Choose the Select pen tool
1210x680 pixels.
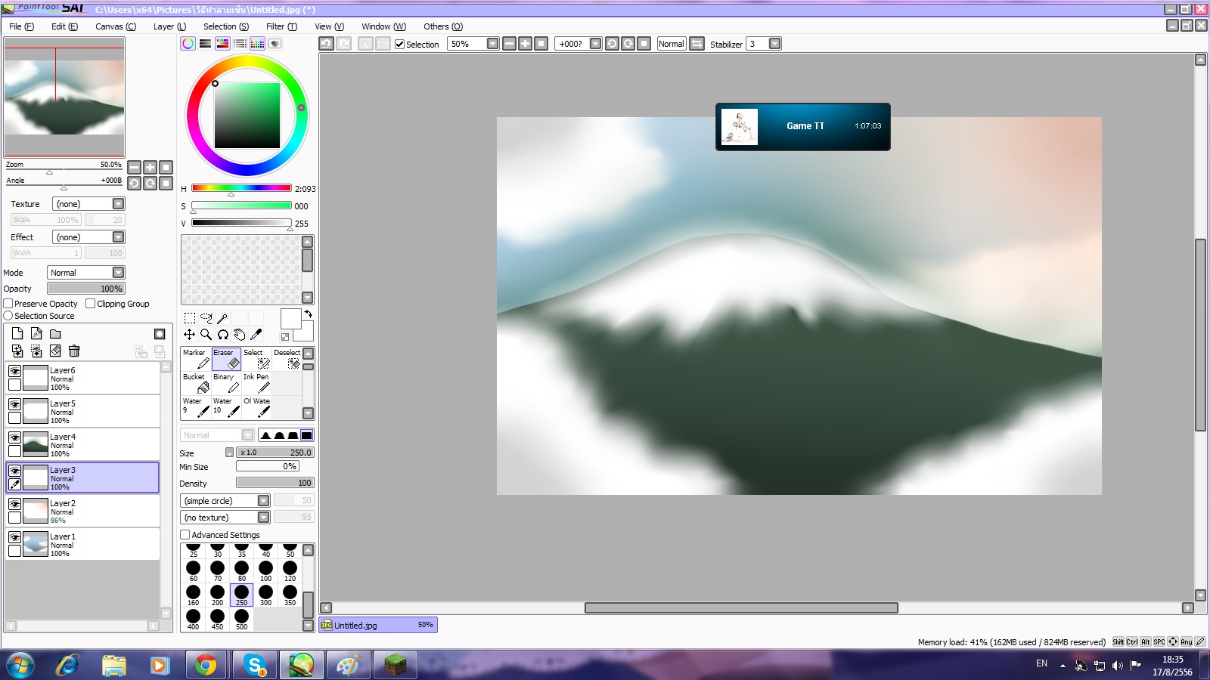pyautogui.click(x=256, y=359)
